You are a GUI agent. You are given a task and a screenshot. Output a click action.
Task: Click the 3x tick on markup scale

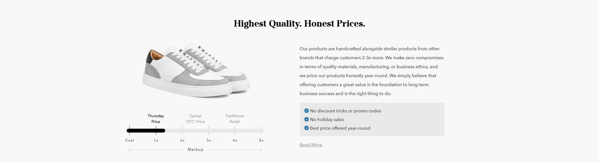click(x=209, y=140)
